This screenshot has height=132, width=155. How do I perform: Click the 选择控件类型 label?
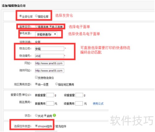[x=23, y=126]
